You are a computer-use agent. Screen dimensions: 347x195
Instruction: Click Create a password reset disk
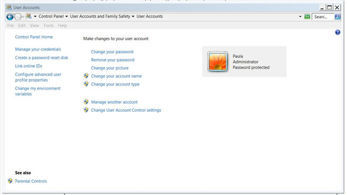coord(41,58)
